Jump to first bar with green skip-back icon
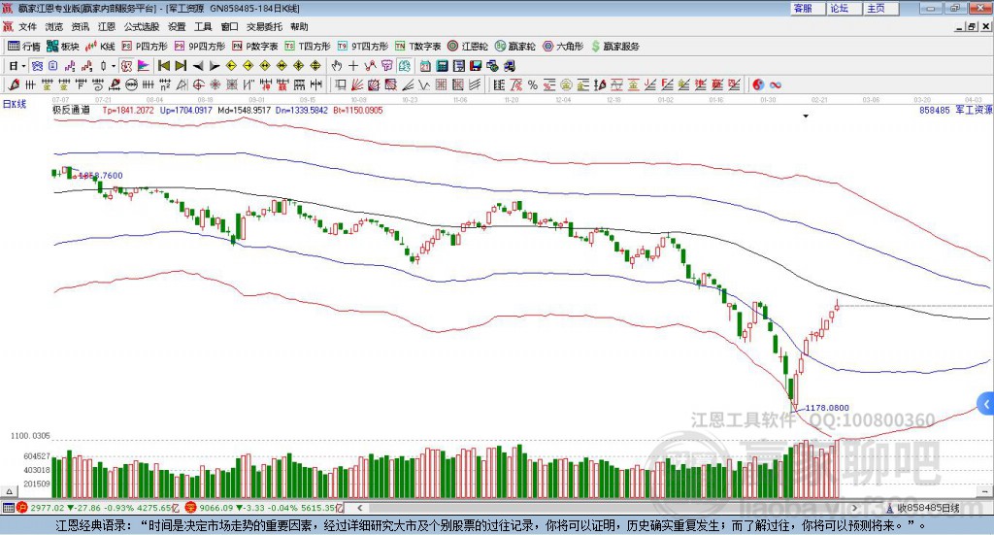This screenshot has height=535, width=994. point(163,66)
